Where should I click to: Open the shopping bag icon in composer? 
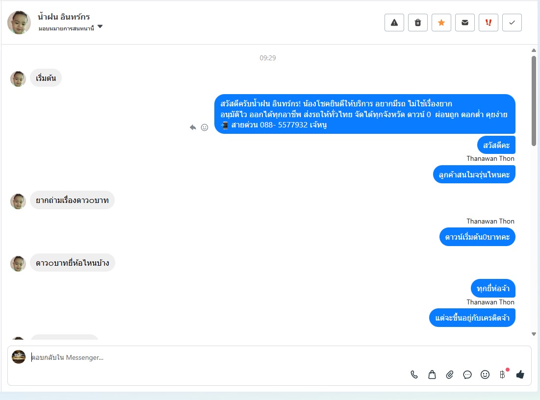(432, 375)
